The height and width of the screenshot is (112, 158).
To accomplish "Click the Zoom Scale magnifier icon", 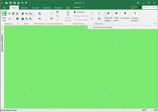I will click(x=30, y=19).
